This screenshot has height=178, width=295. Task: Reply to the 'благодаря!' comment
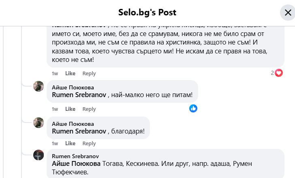(89, 144)
